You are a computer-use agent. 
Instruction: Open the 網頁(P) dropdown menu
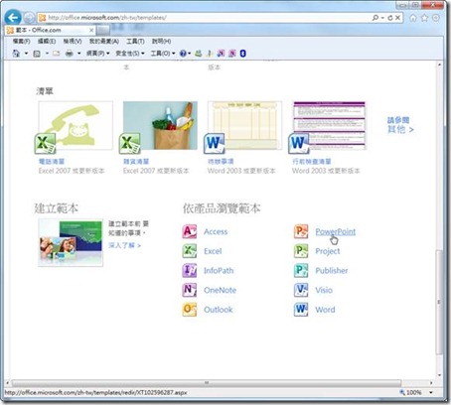tap(97, 53)
